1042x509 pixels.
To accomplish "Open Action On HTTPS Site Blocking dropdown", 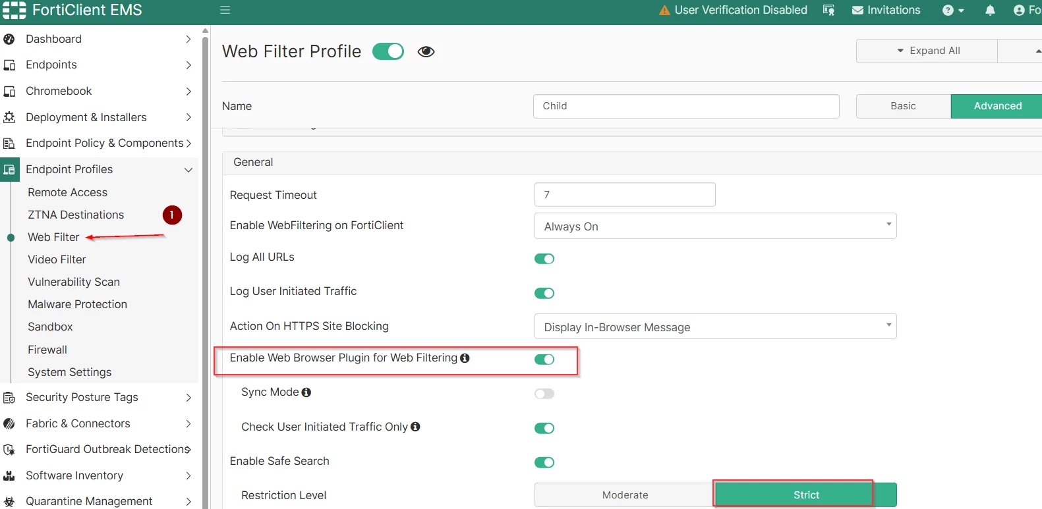I will pyautogui.click(x=715, y=326).
